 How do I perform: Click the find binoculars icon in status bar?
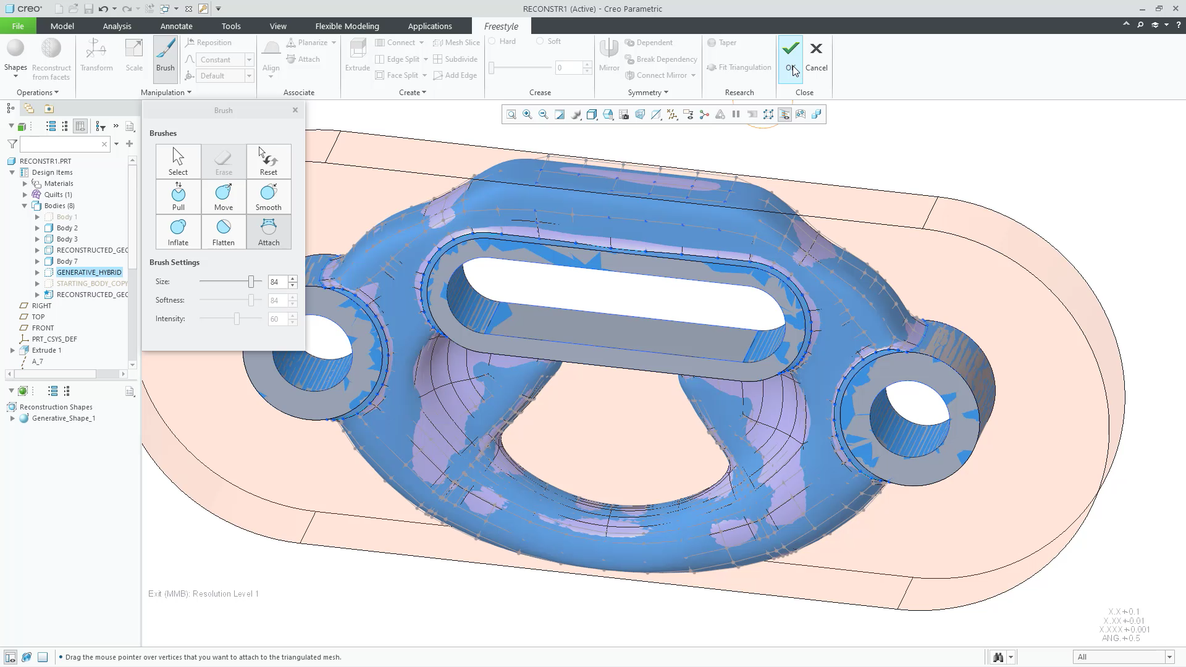(x=998, y=657)
